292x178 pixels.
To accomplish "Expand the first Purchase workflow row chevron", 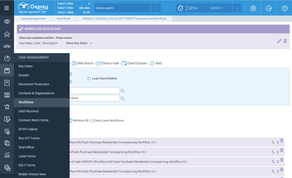I will click(277, 142).
